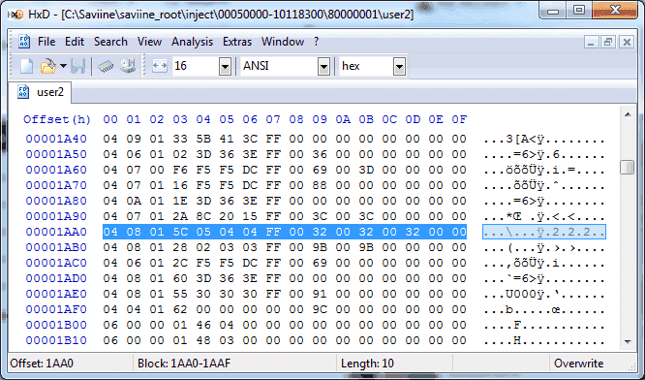Click status bar Block: 1AA0-1AAF
Viewport: 645px width, 380px height.
[184, 364]
